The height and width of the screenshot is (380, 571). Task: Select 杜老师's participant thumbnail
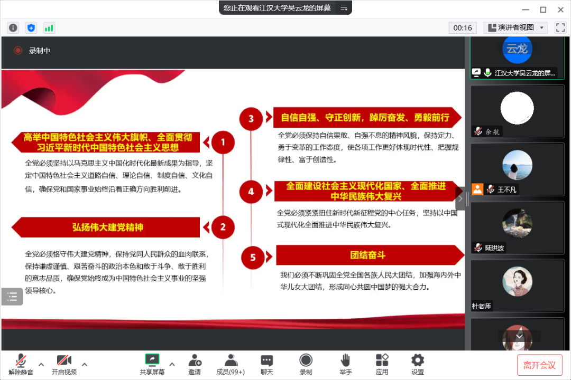pyautogui.click(x=517, y=285)
